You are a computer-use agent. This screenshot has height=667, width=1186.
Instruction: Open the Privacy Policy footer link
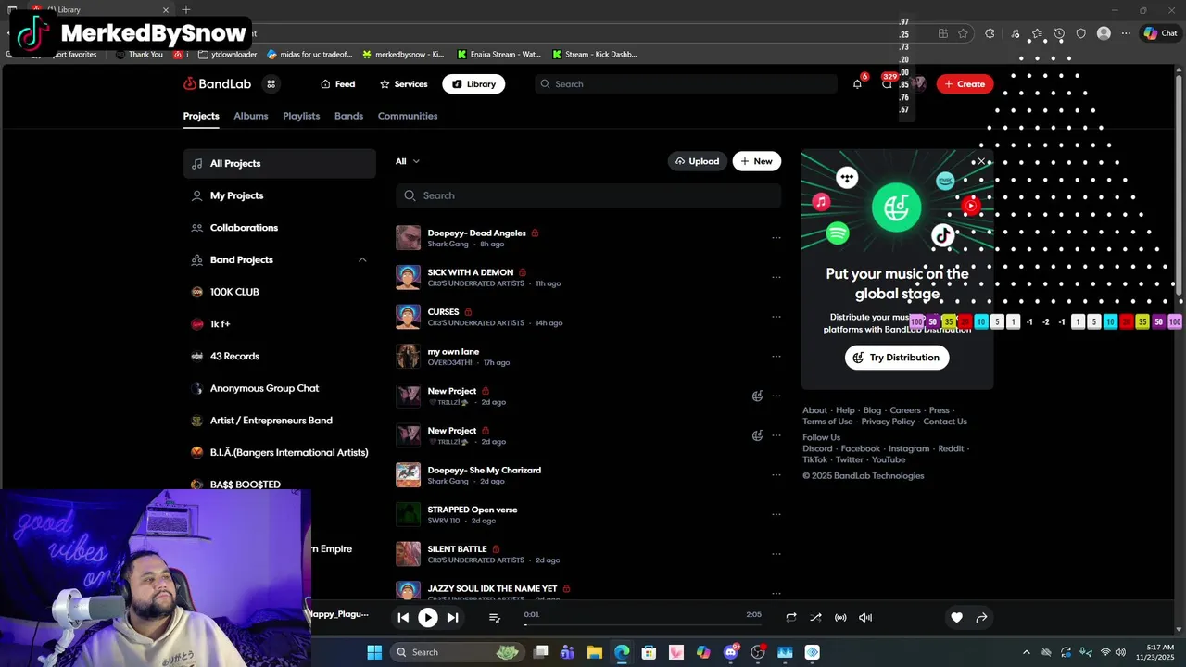(888, 422)
